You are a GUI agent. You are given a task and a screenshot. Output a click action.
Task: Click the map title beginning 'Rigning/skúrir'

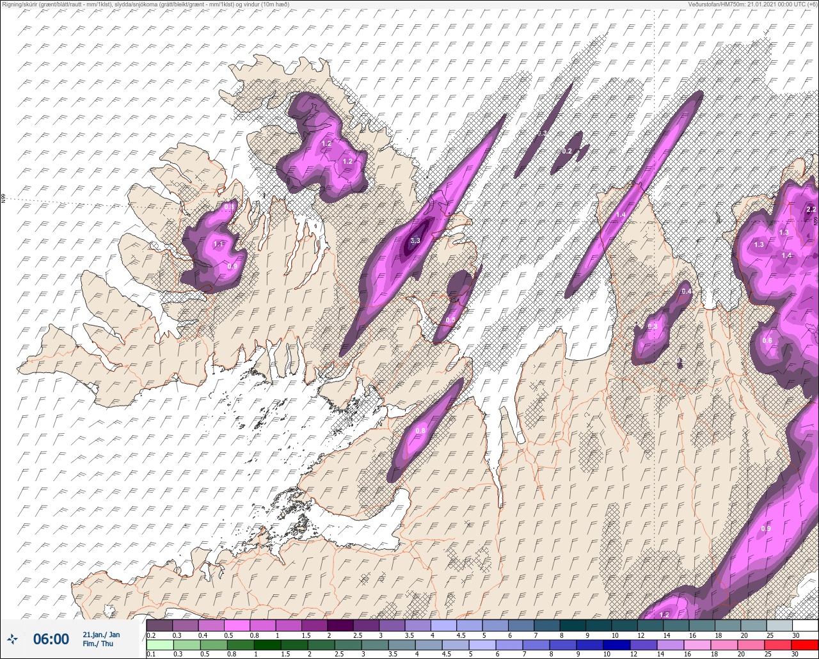(x=145, y=4)
